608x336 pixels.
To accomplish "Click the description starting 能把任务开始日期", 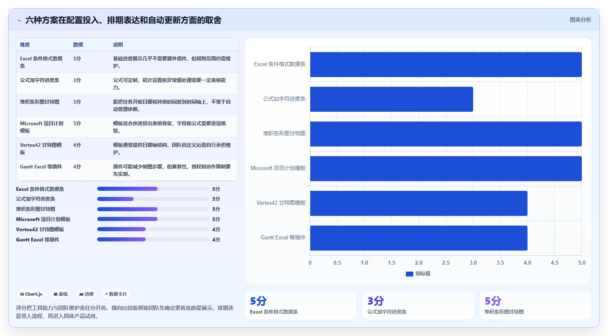I will pos(172,105).
